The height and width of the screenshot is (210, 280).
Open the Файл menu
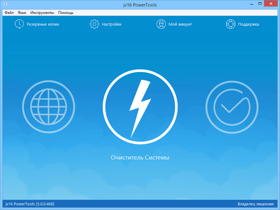[x=9, y=13]
